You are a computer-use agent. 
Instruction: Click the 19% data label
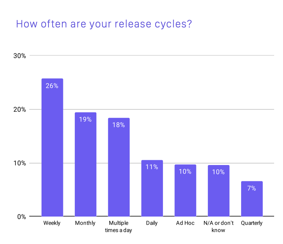point(86,119)
